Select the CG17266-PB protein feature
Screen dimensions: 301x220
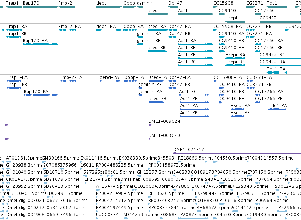click(257, 102)
